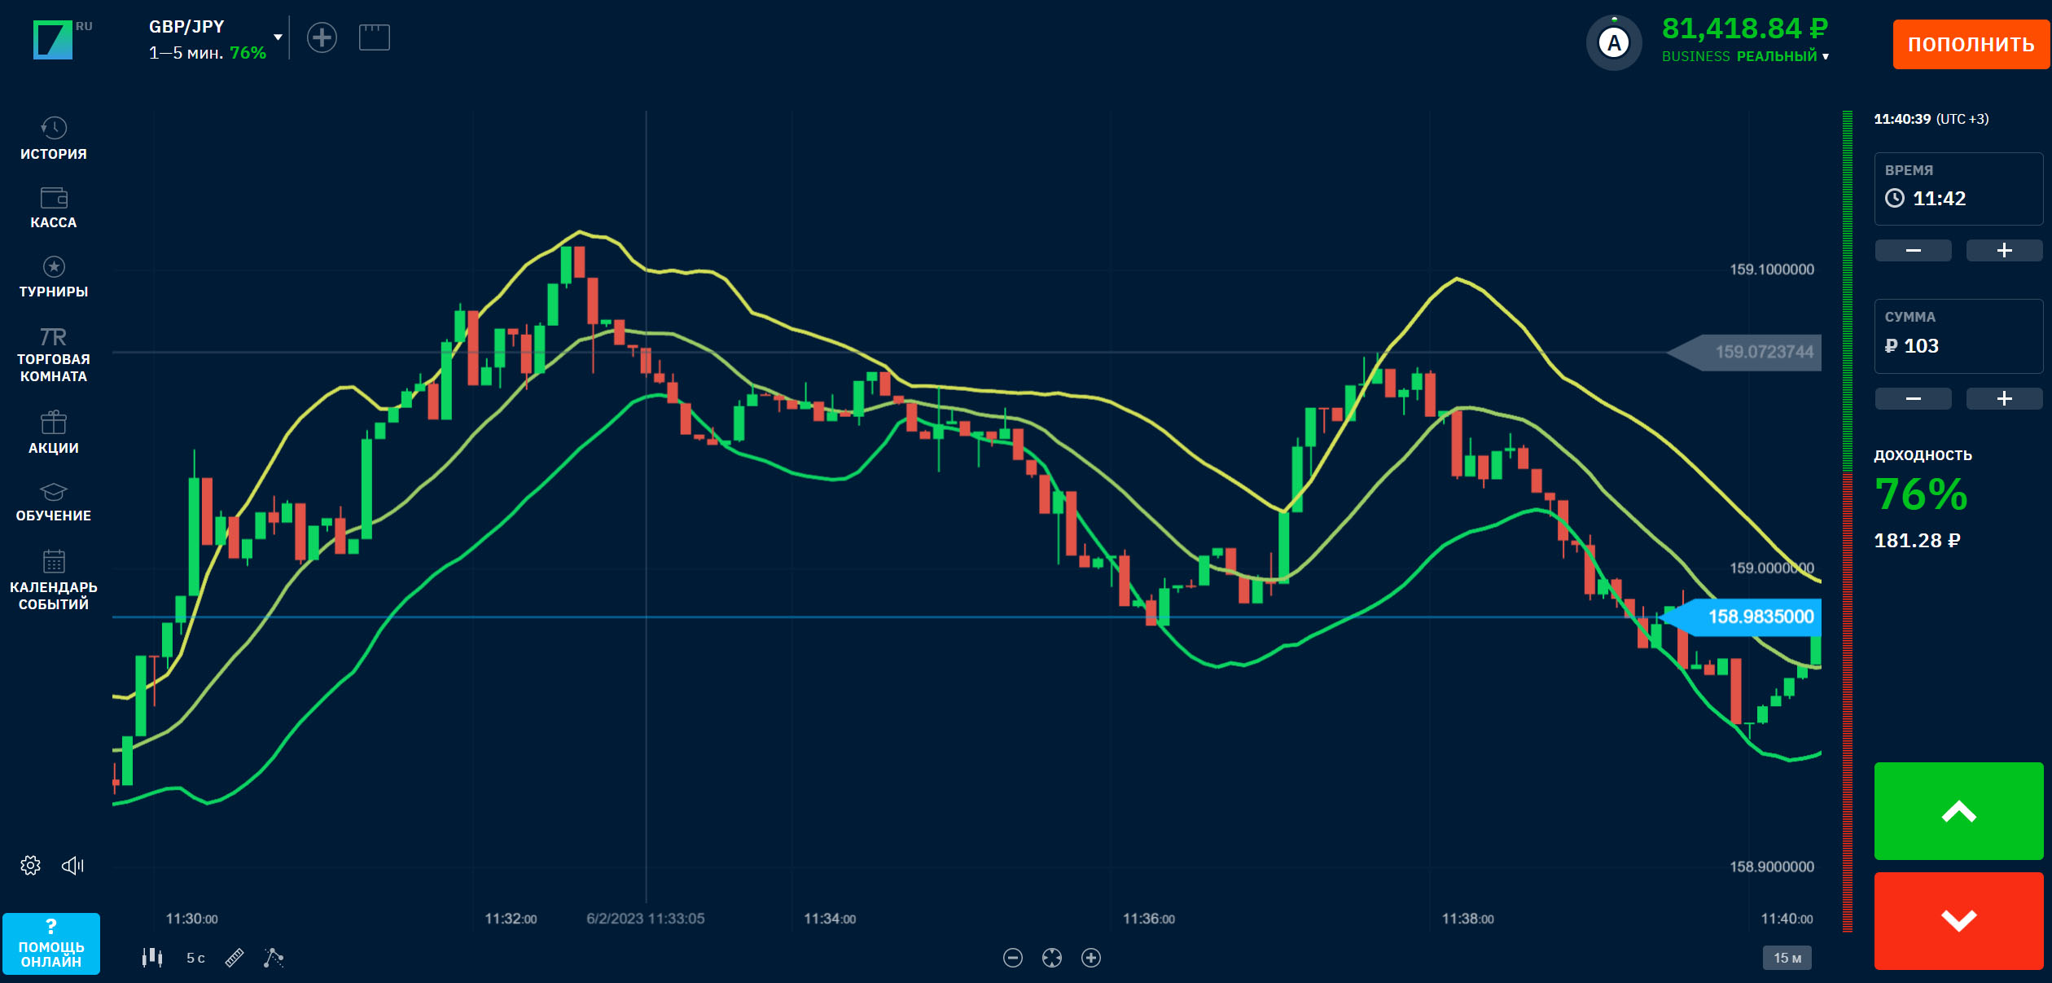Open the indicators tool icon
Image resolution: width=2052 pixels, height=983 pixels.
[274, 958]
